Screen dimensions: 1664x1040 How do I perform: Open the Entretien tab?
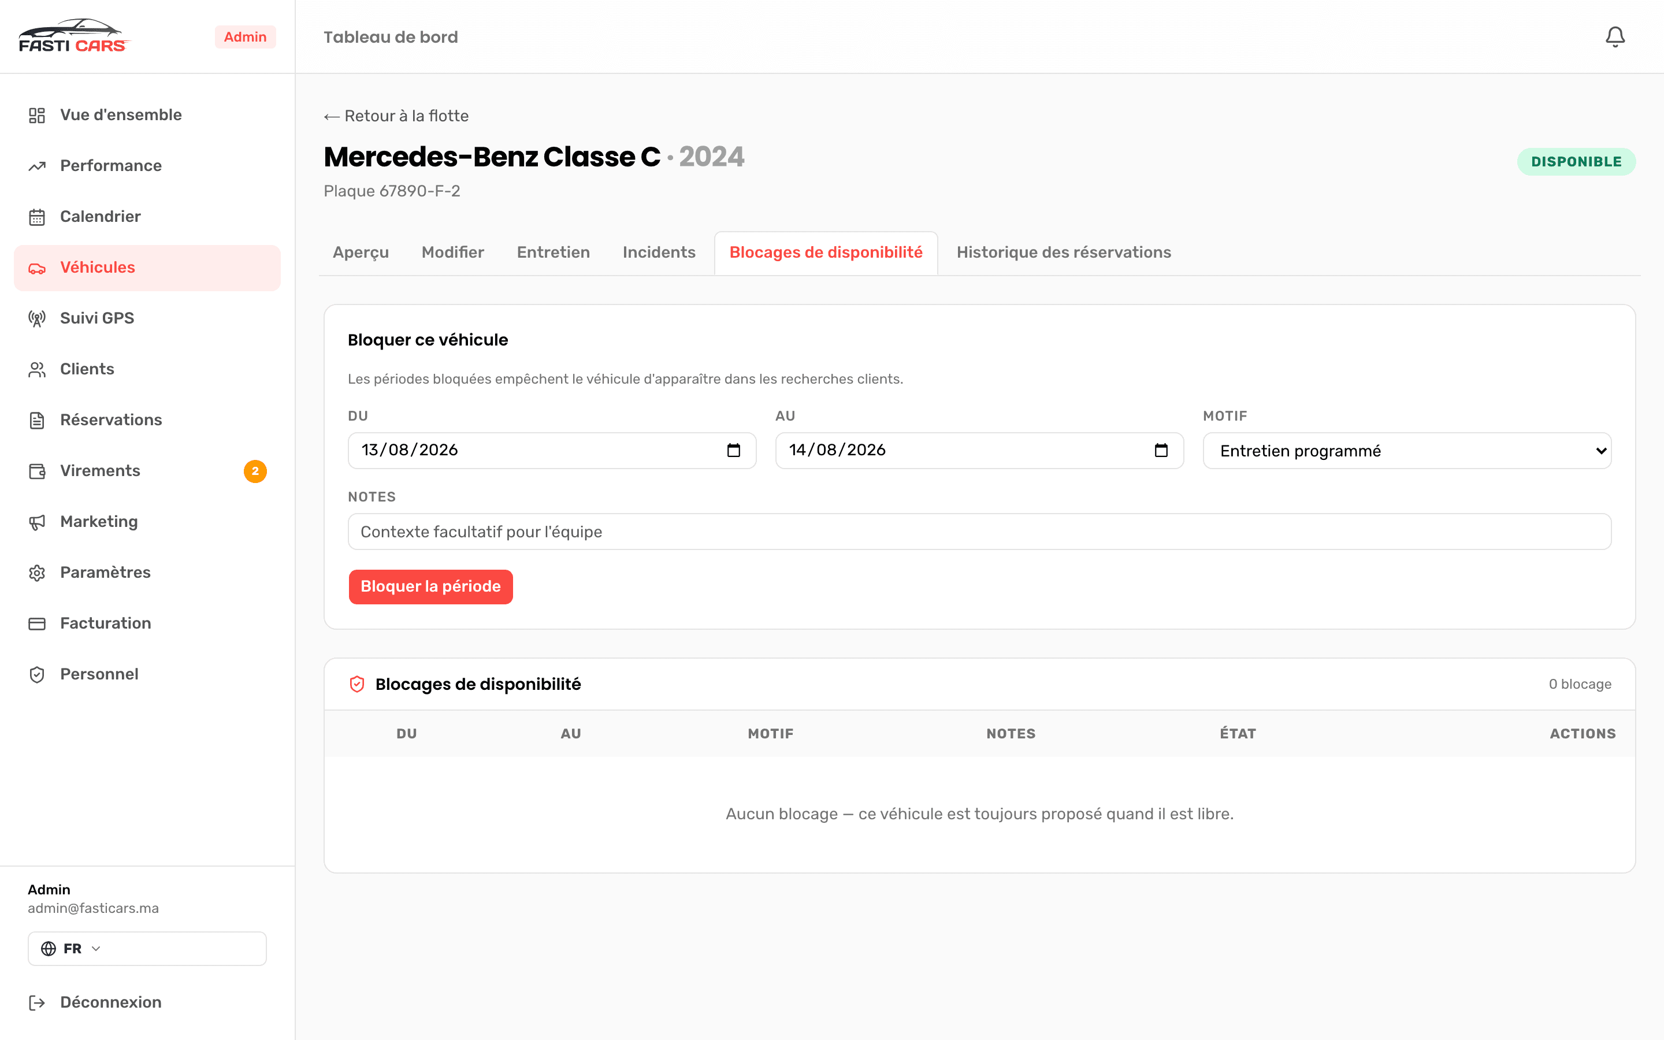554,252
